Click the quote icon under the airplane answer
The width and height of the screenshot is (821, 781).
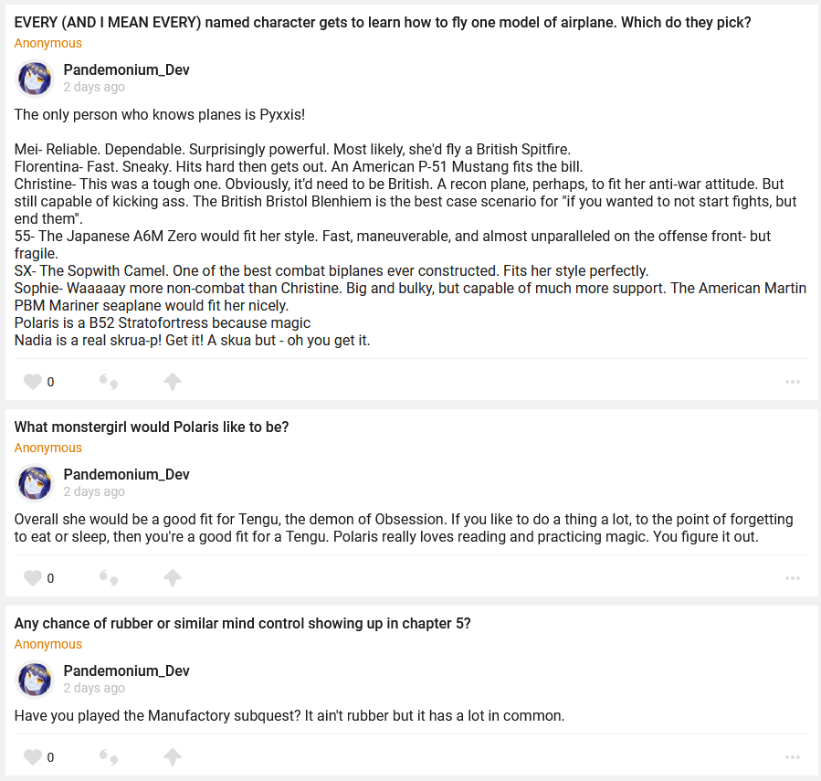[109, 382]
